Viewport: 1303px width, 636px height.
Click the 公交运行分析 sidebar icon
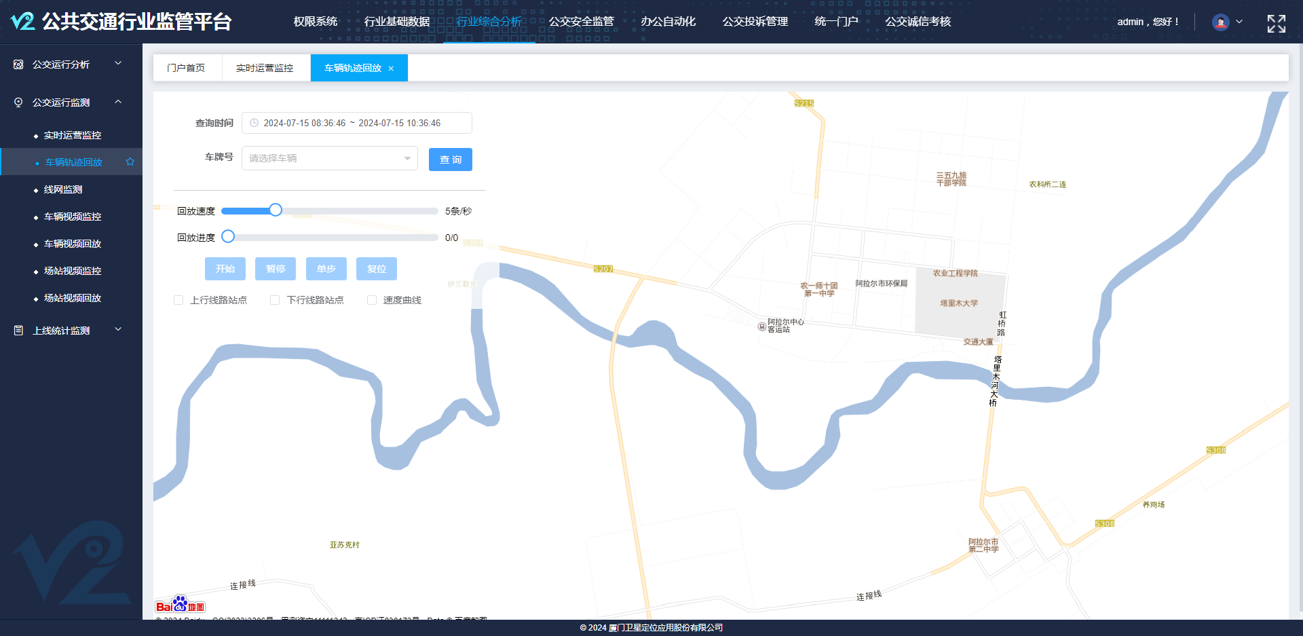click(18, 64)
